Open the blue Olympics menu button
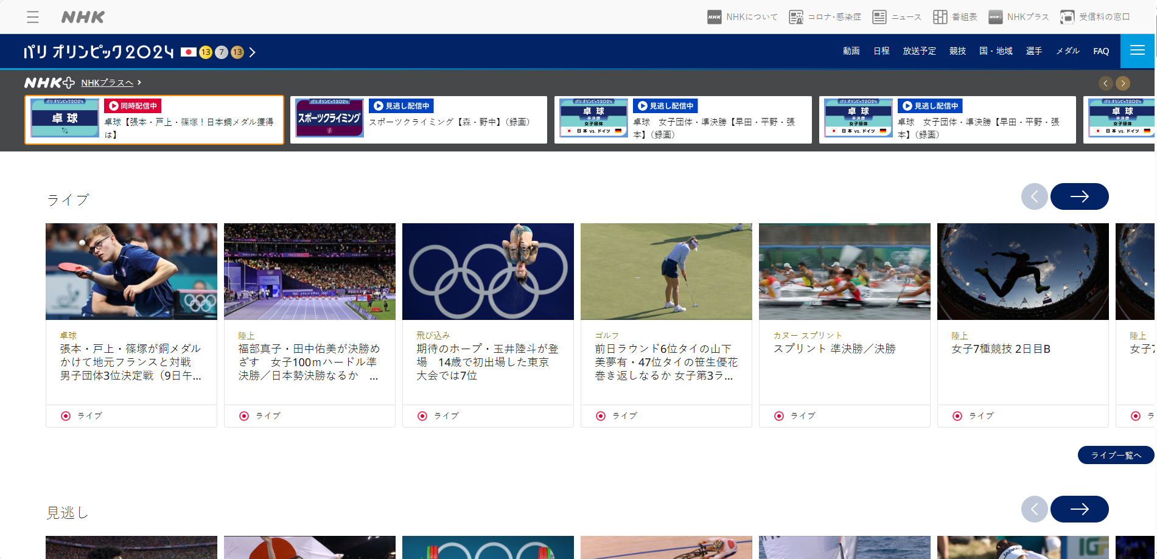This screenshot has width=1157, height=559. tap(1137, 51)
